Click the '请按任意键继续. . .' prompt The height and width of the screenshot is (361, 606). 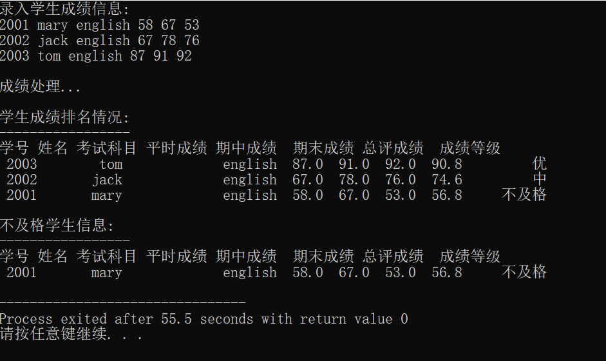(71, 335)
